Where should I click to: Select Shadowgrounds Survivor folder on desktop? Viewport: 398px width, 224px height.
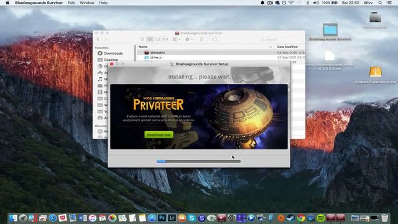tap(330, 32)
